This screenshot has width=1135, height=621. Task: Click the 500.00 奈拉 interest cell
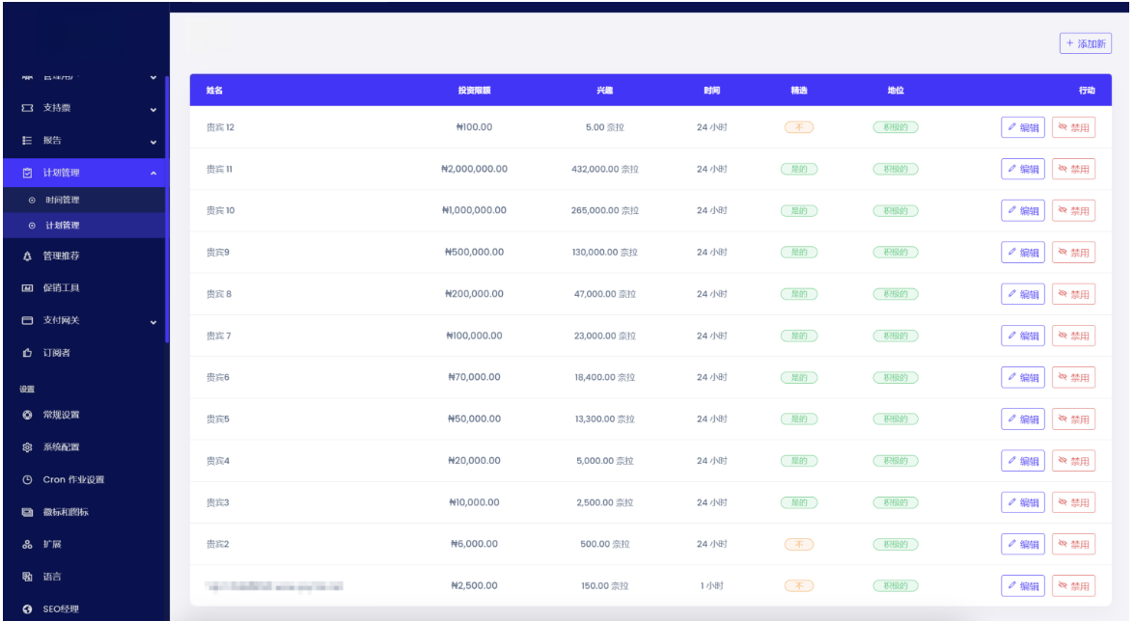604,544
